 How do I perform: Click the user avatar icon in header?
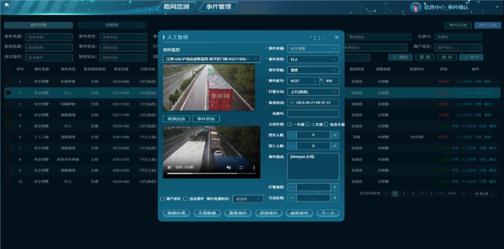[415, 7]
